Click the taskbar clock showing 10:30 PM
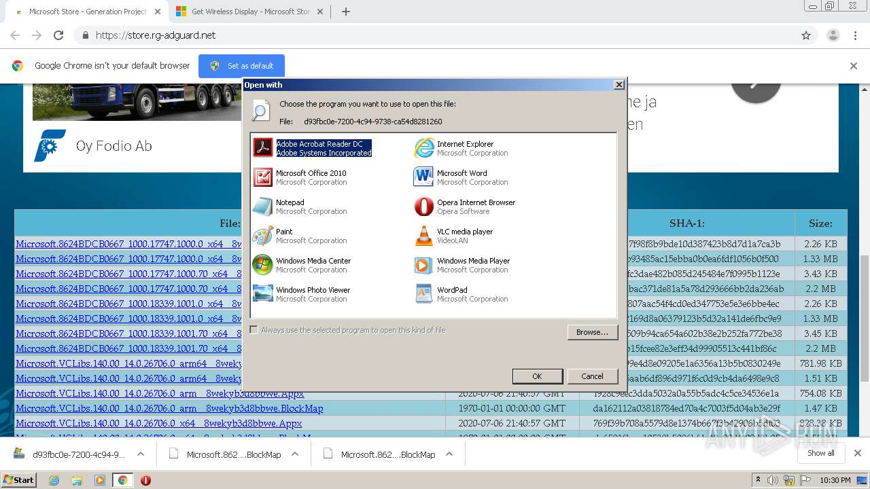Viewport: 870px width, 489px height. [x=835, y=480]
